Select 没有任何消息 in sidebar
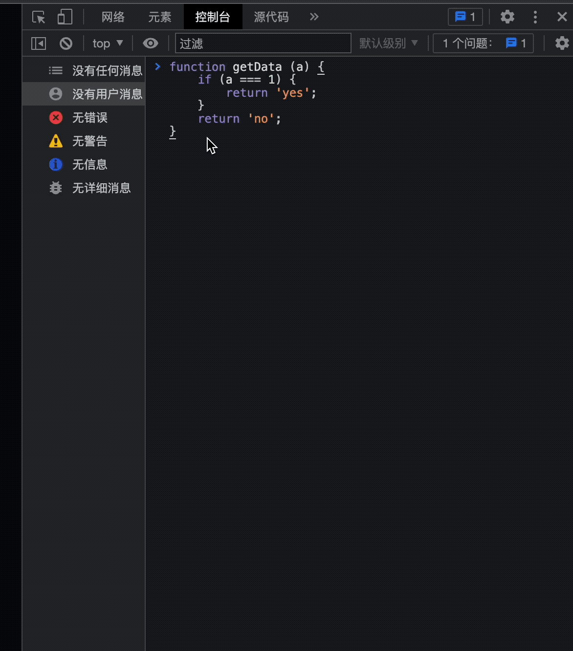 pyautogui.click(x=84, y=70)
